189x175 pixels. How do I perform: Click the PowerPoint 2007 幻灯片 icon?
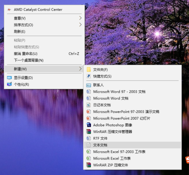coord(89,118)
